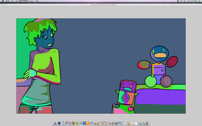
Task: Open Firefox in the dock
Action: pyautogui.click(x=73, y=123)
